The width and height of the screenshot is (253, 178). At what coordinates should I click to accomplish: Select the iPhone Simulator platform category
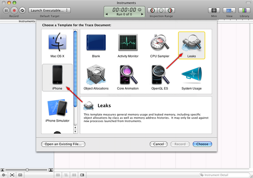coord(57,110)
